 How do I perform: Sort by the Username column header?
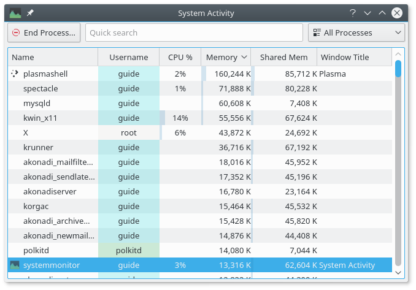[128, 57]
